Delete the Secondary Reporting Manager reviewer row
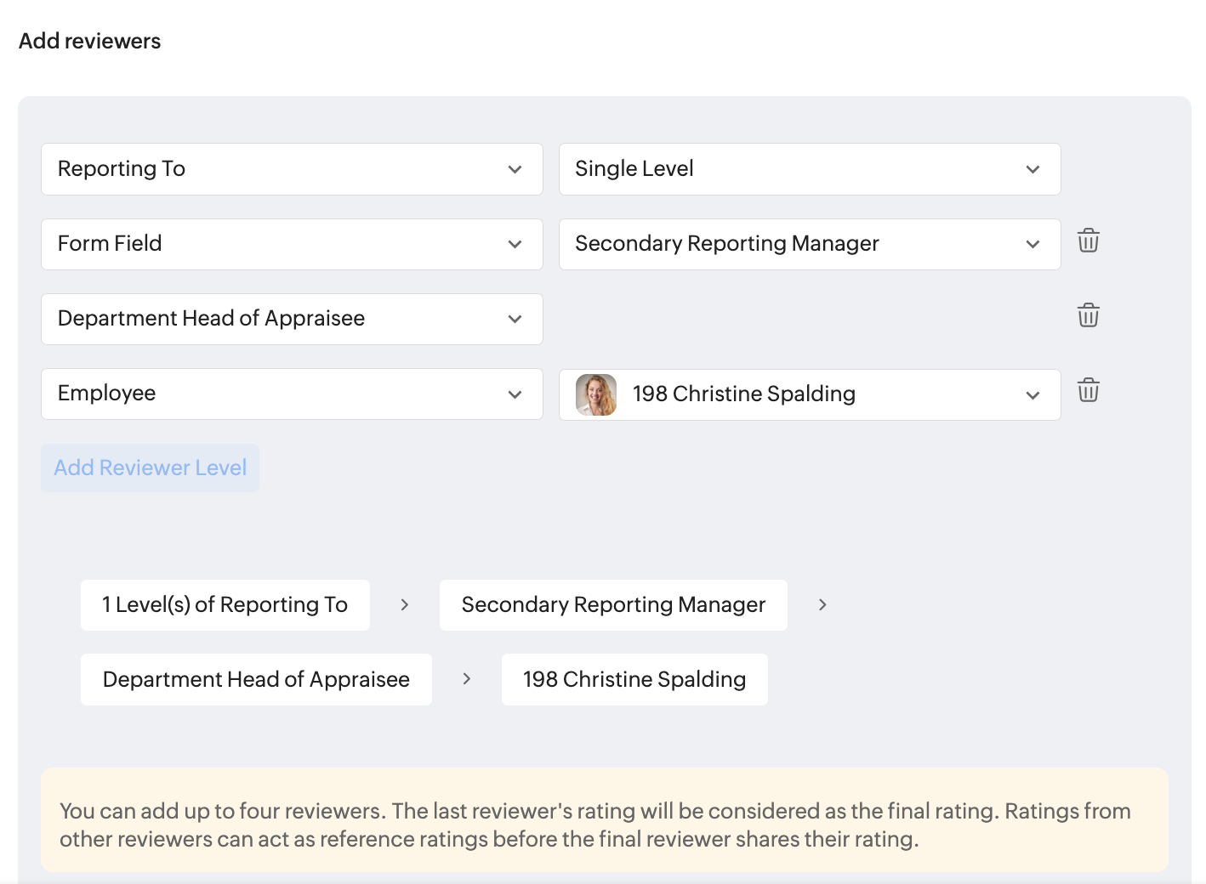The width and height of the screenshot is (1206, 884). (1088, 241)
